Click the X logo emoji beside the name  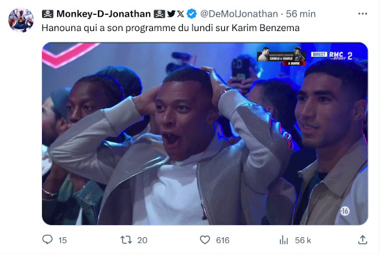pyautogui.click(x=181, y=14)
